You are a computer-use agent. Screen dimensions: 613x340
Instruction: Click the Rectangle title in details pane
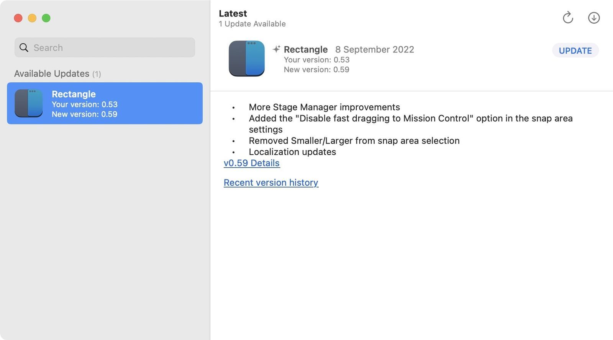point(305,49)
